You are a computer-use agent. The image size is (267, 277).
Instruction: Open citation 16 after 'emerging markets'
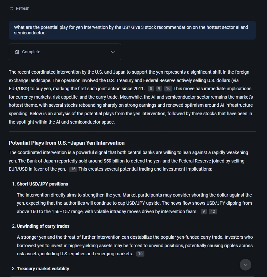(140, 254)
